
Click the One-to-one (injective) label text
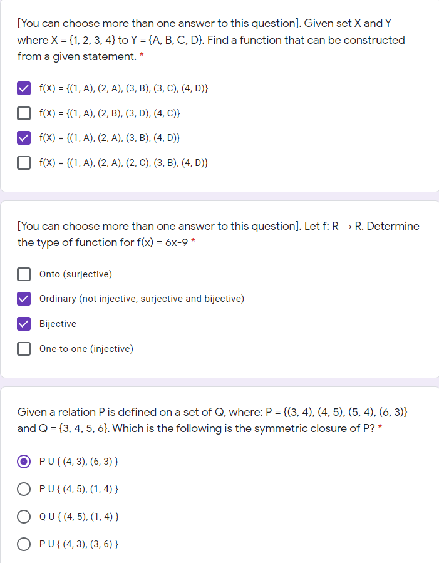[88, 349]
